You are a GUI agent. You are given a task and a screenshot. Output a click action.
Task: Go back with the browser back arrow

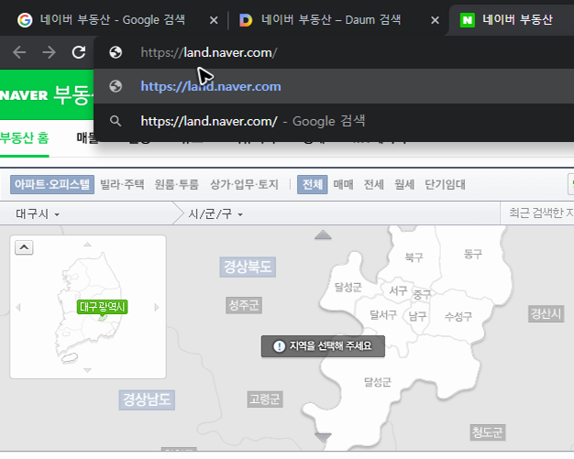point(19,52)
